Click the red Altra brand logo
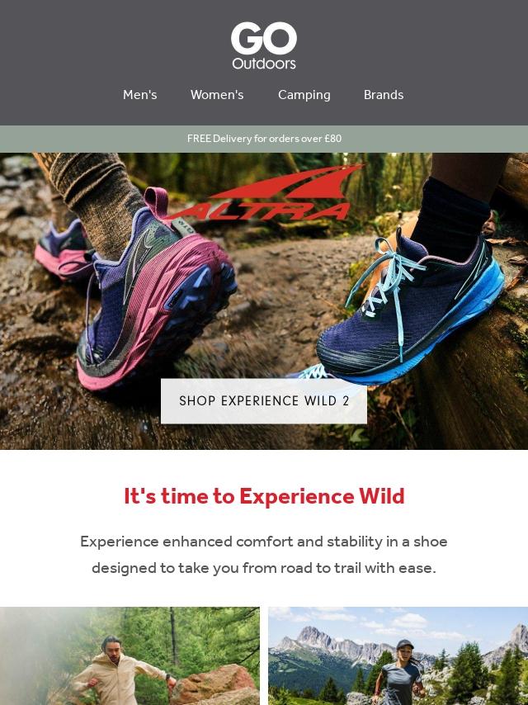Viewport: 528px width, 705px height. [x=265, y=192]
